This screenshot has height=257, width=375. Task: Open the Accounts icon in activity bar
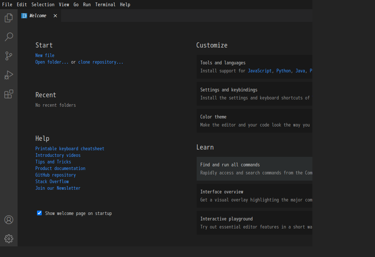9,220
